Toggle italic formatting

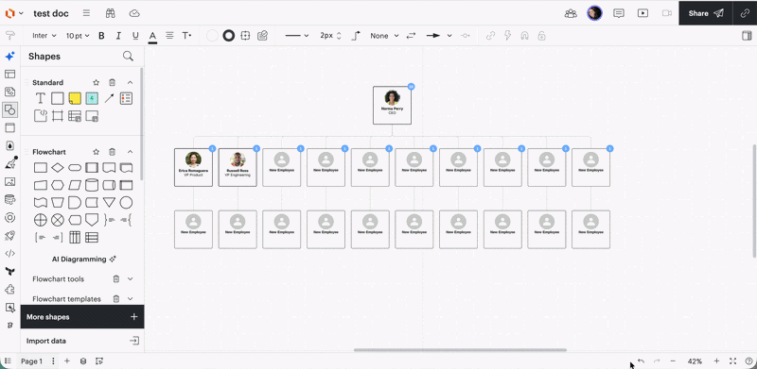pyautogui.click(x=118, y=36)
